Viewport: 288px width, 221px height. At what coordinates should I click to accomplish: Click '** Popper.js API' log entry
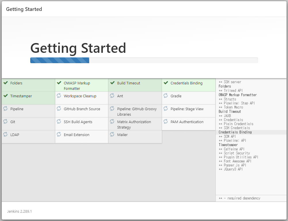pyautogui.click(x=232, y=165)
